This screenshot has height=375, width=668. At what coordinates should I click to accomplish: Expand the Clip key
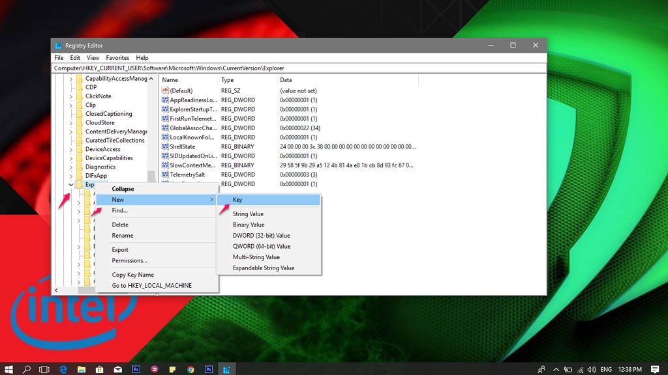[71, 105]
